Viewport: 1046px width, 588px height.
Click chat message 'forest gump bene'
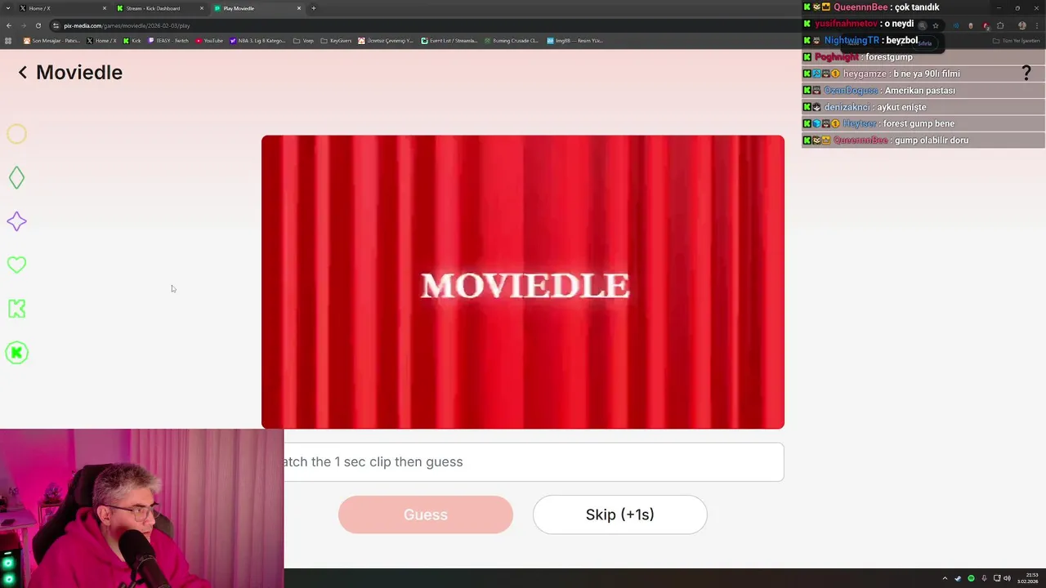(x=919, y=123)
